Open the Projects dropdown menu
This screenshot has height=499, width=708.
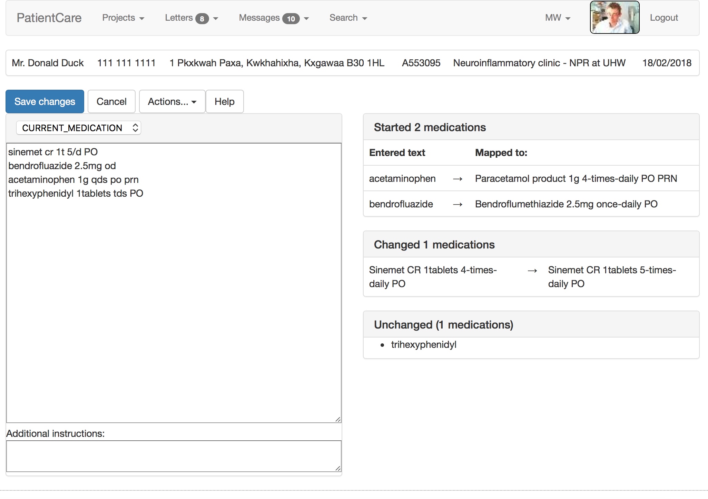click(x=123, y=18)
